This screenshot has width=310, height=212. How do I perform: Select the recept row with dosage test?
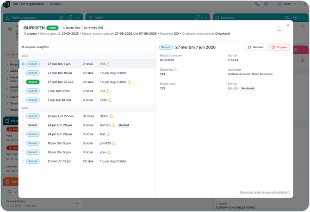point(87,134)
